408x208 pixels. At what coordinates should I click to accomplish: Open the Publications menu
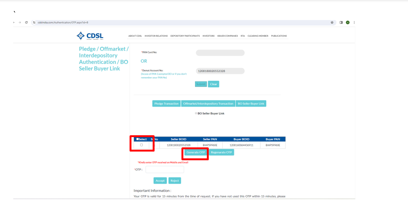point(279,36)
